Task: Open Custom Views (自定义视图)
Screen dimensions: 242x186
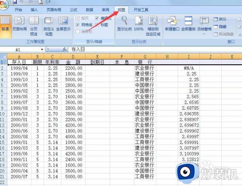Action: (48, 26)
